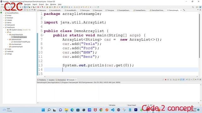Click the Smart Insert status bar entry

coord(132,105)
